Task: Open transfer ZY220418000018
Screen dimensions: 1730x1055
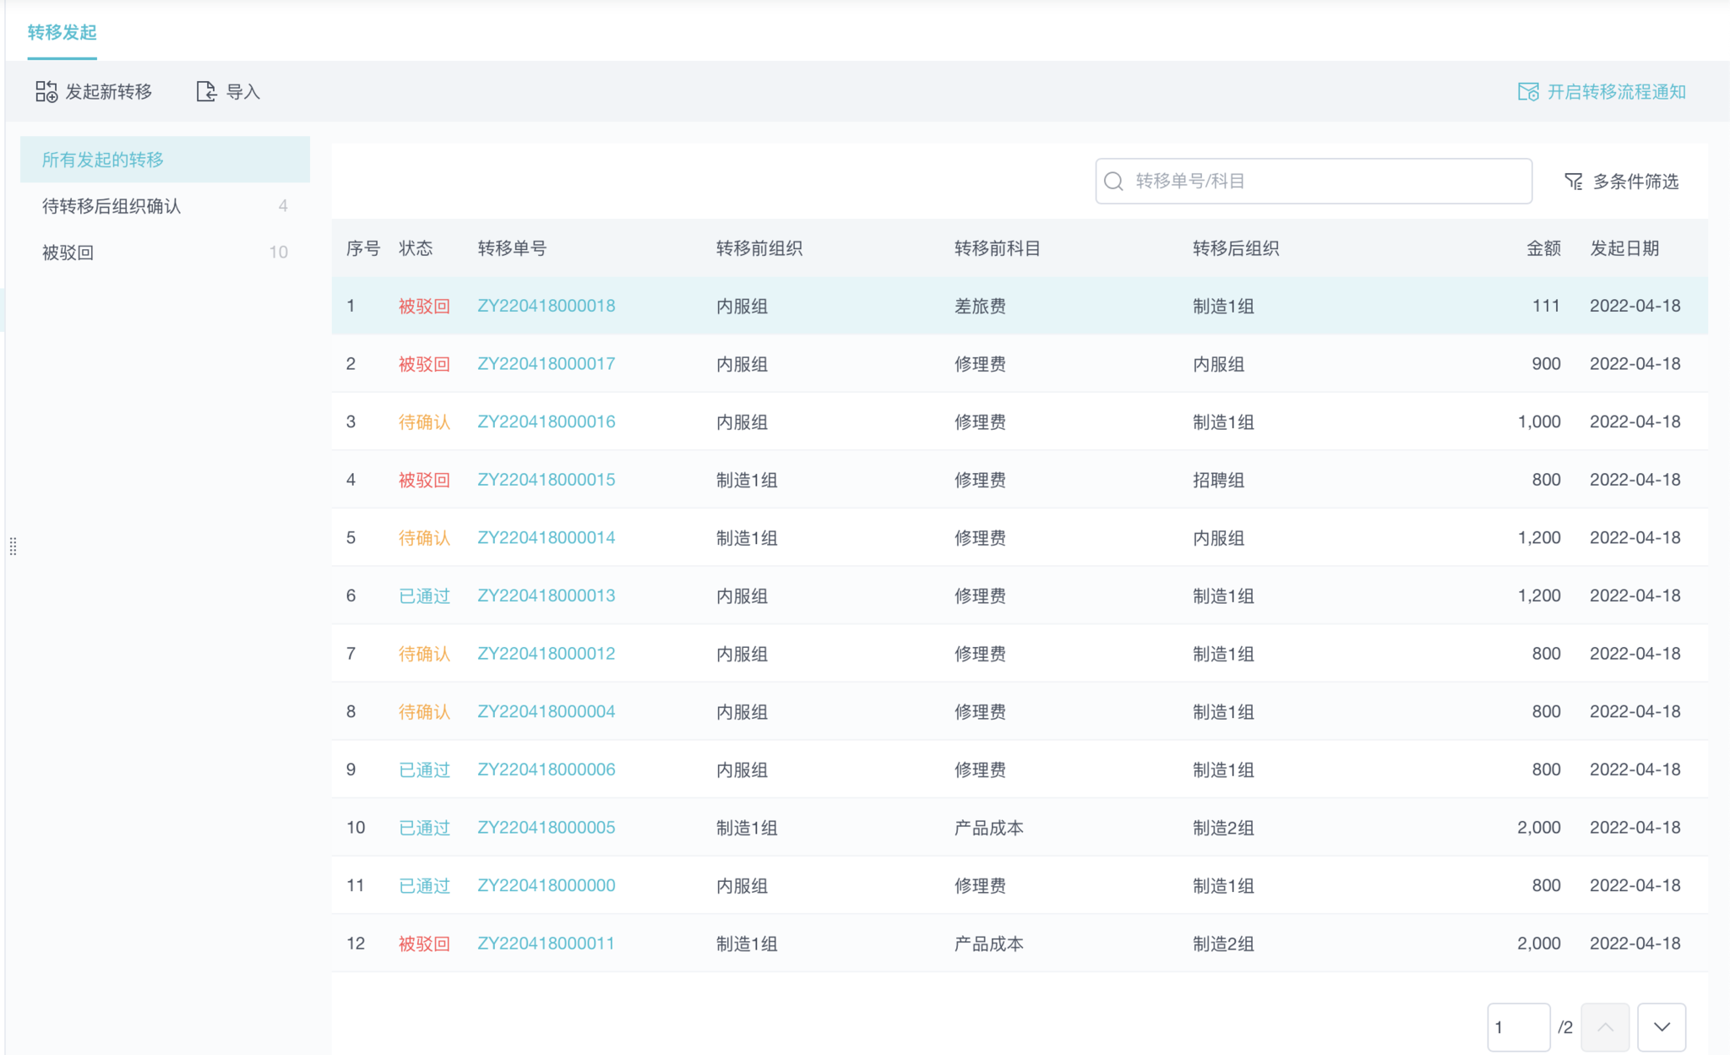Action: [546, 306]
